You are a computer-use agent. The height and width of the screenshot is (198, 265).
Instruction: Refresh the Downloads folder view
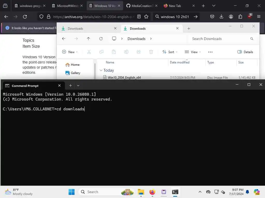pyautogui.click(x=101, y=39)
